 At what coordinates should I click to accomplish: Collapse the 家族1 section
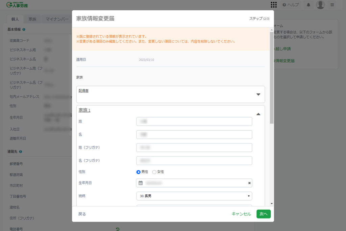(258, 114)
